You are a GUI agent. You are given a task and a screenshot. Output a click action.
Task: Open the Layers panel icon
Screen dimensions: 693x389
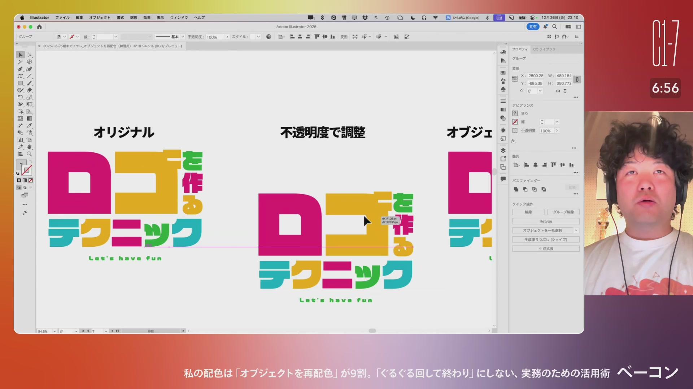pyautogui.click(x=503, y=151)
